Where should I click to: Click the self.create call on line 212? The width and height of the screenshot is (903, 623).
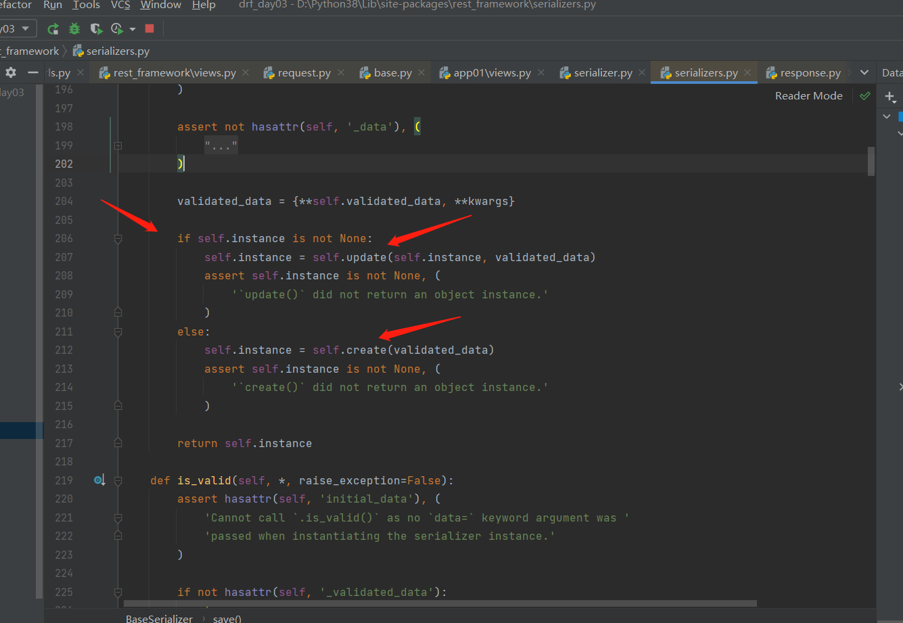tap(349, 350)
